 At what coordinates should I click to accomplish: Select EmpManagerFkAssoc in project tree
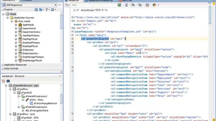(x=33, y=57)
